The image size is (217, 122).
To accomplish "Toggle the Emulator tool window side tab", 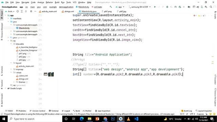I will (x=215, y=79).
